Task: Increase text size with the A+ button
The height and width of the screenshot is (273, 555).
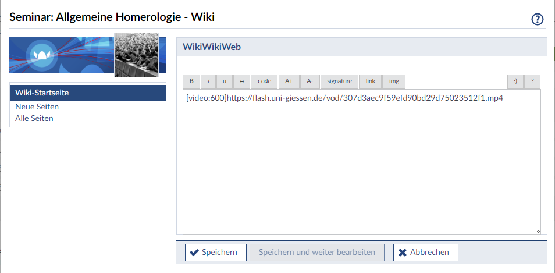Action: pyautogui.click(x=289, y=81)
